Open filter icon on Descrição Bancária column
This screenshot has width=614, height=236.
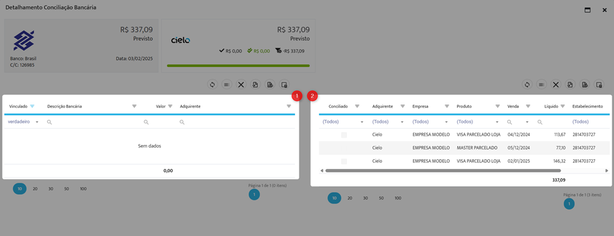134,107
